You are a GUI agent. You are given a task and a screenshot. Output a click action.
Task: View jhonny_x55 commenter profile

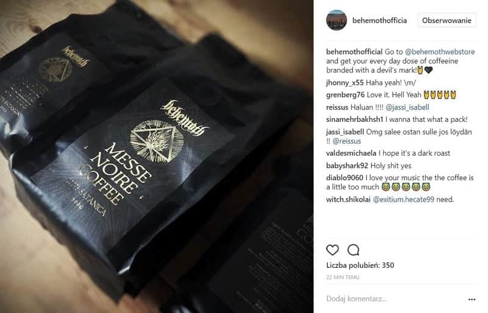(345, 83)
